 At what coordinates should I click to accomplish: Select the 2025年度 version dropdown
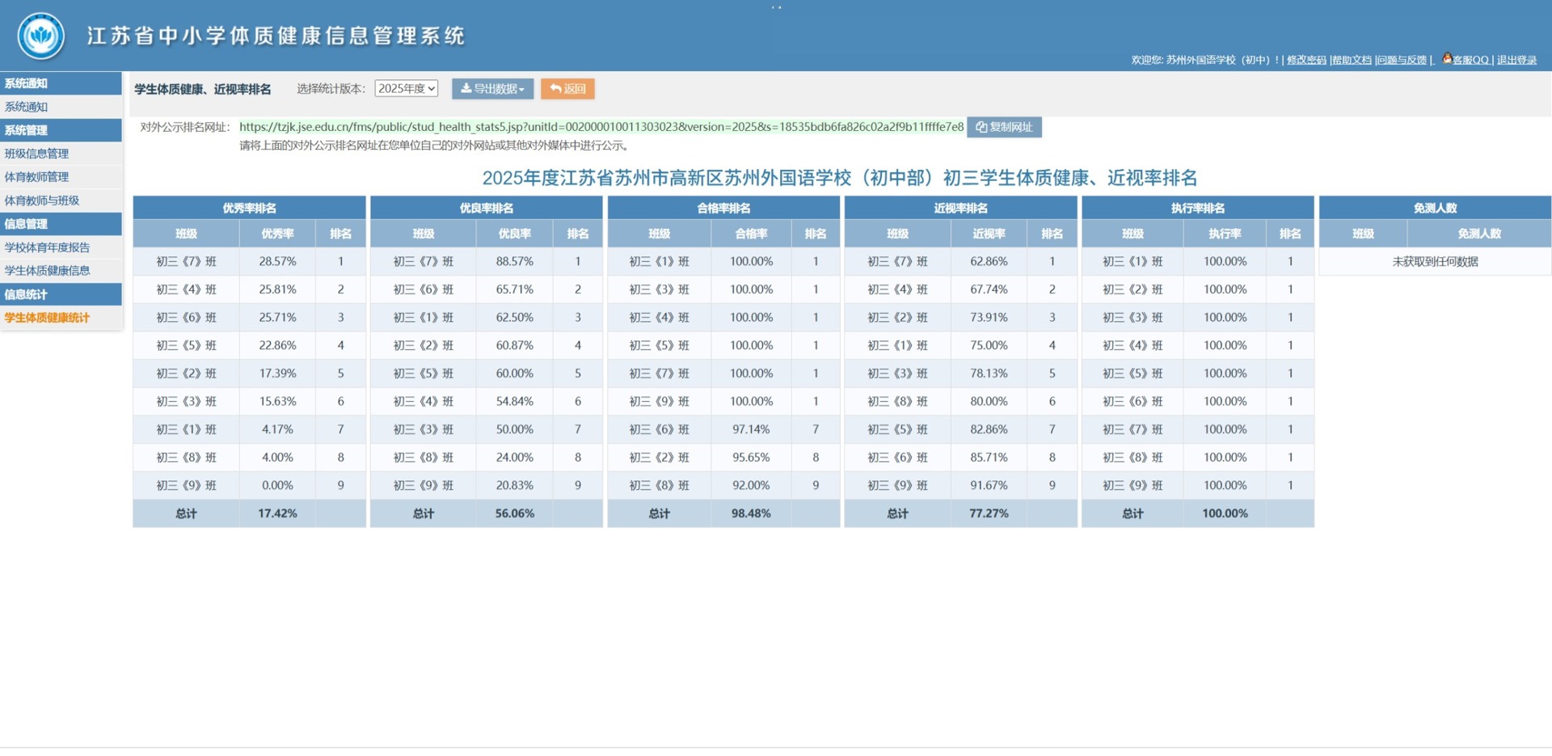[407, 89]
